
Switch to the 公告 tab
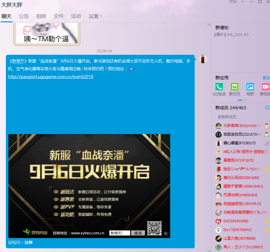24,16
